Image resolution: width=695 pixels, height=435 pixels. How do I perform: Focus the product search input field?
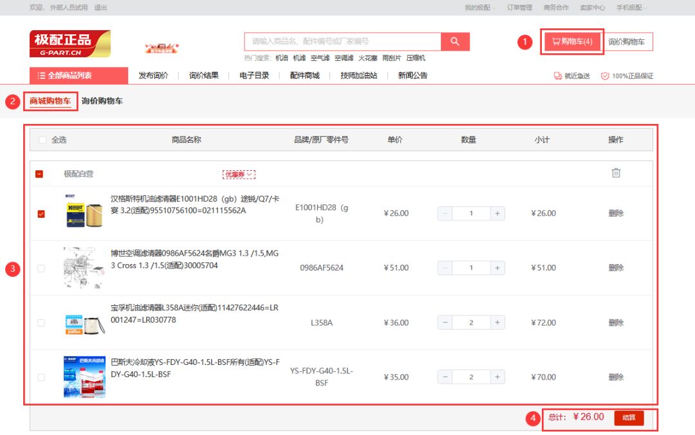tap(342, 42)
